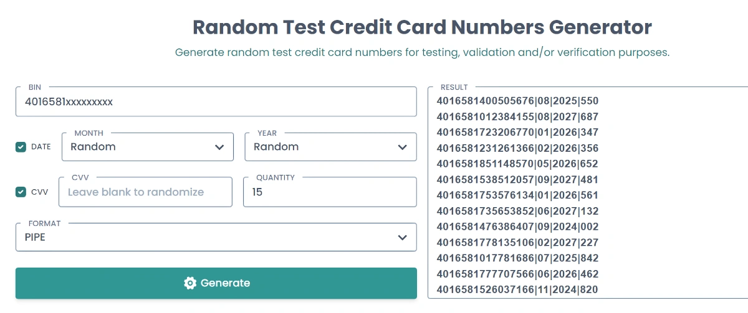Image resolution: width=748 pixels, height=313 pixels.
Task: Click the gear icon on the Generate button
Action: point(190,283)
